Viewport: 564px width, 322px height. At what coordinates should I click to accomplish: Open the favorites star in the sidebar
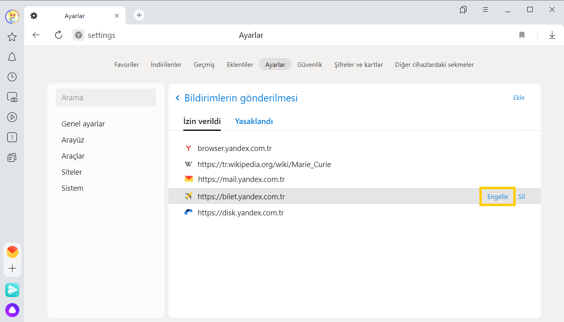point(12,37)
